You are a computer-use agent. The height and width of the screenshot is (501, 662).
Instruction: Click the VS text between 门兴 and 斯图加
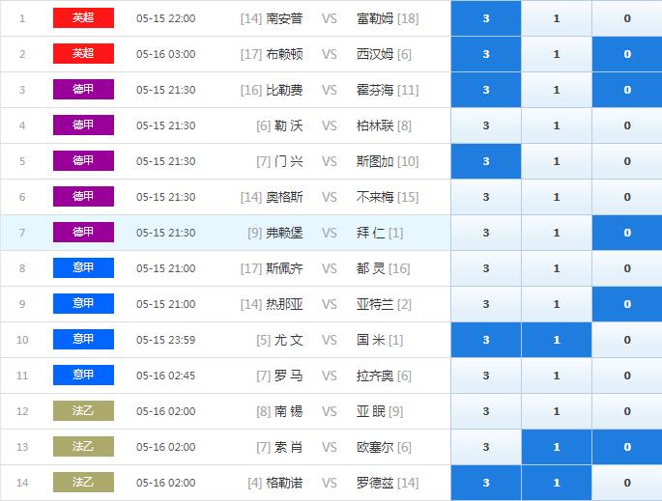click(x=329, y=161)
